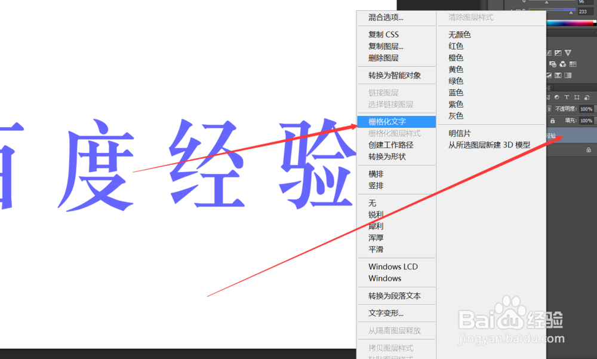Choose 锐利 anti-aliasing option

click(376, 214)
